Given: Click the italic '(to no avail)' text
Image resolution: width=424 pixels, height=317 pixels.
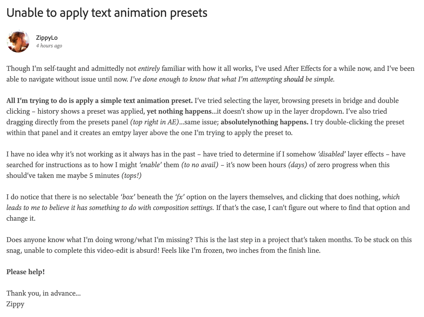Looking at the screenshot, I should (200, 165).
